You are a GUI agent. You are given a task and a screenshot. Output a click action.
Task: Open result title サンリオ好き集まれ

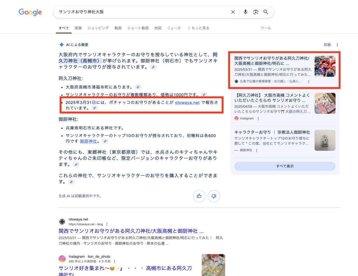pyautogui.click(x=125, y=271)
